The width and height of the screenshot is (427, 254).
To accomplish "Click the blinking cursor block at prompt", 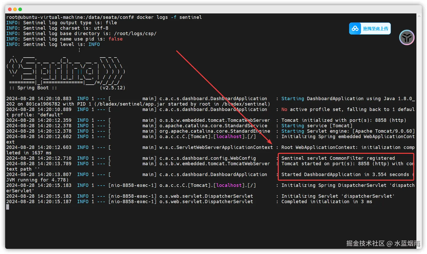I will tap(8, 207).
